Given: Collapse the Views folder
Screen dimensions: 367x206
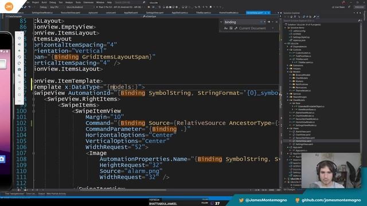Looking at the screenshot, I should tap(288, 128).
